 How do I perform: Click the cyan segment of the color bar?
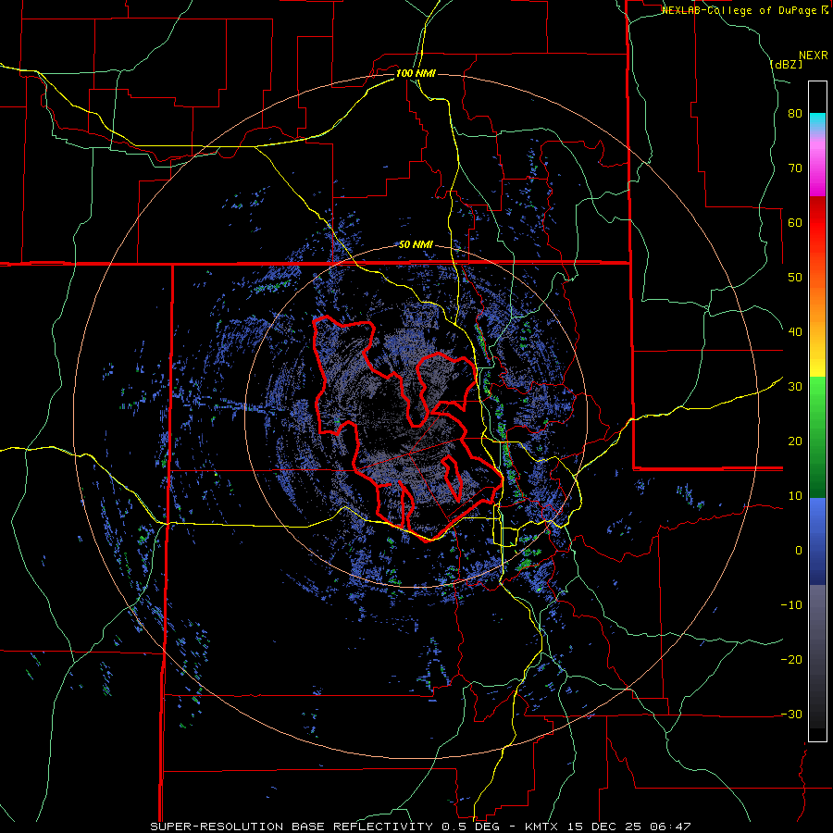817,119
